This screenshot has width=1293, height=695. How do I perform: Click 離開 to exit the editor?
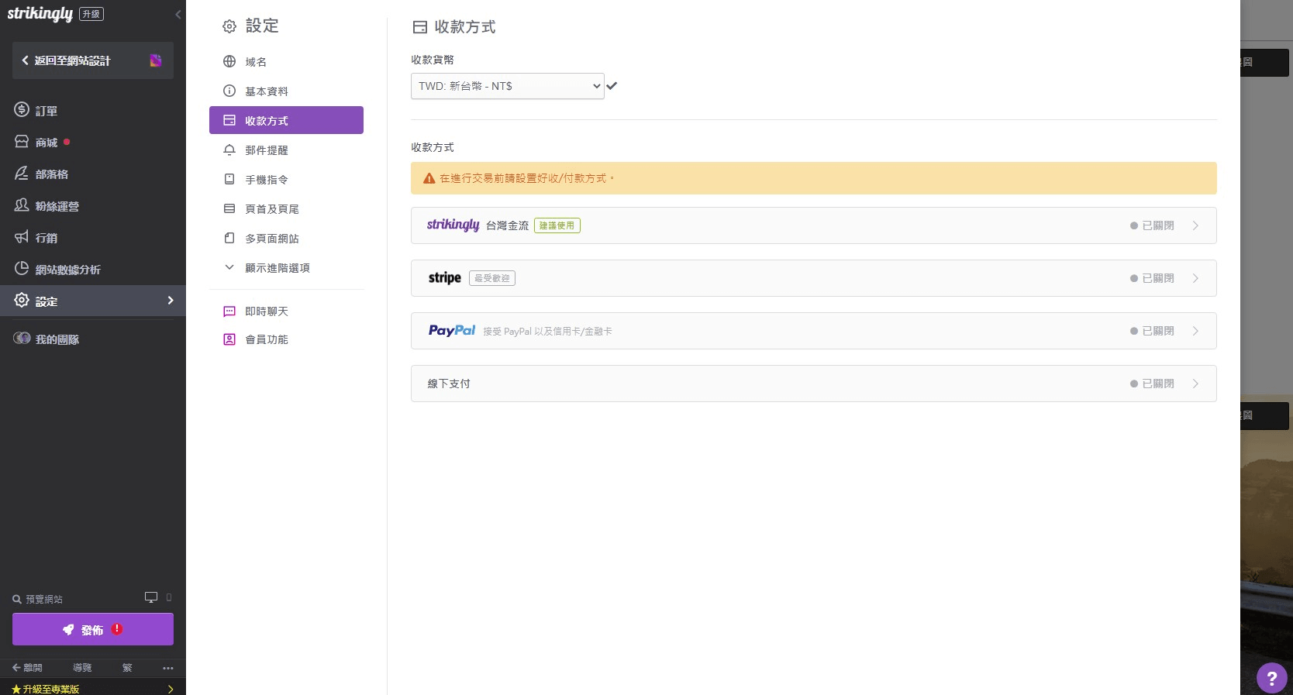27,668
